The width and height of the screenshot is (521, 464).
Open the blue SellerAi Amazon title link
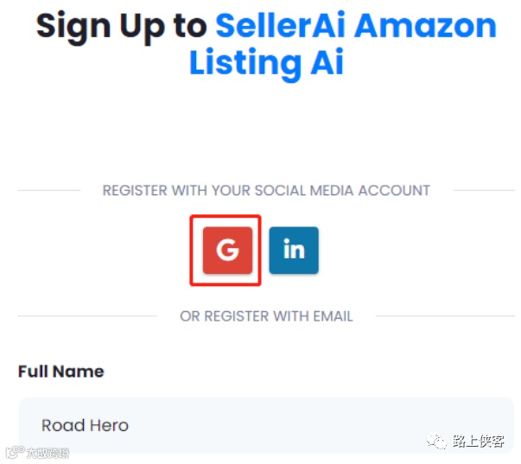point(355,26)
